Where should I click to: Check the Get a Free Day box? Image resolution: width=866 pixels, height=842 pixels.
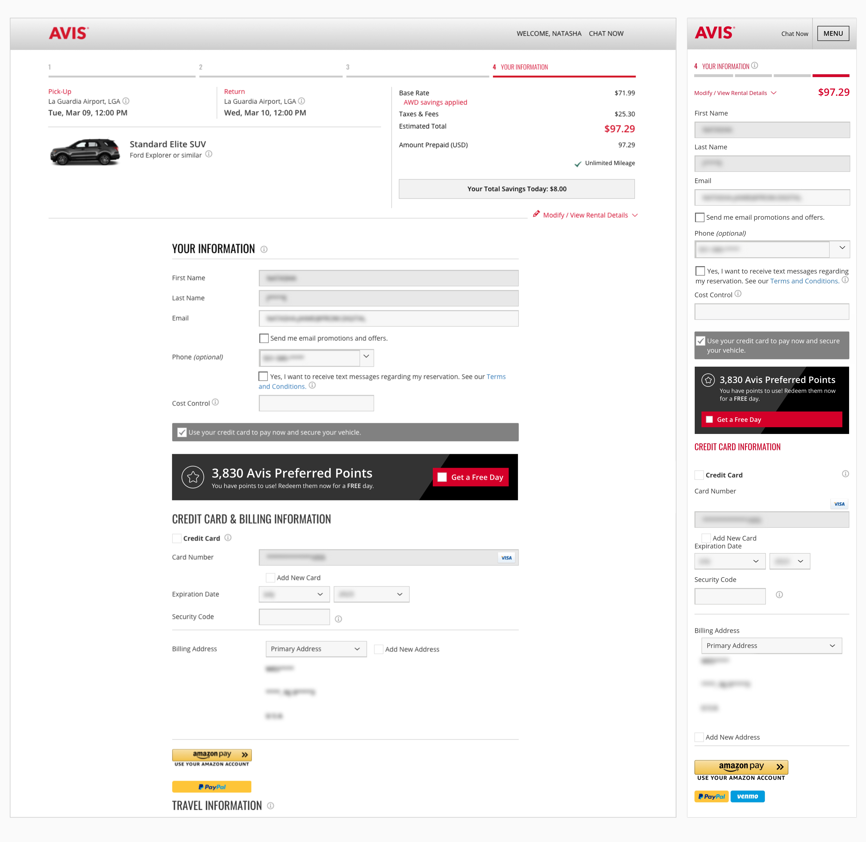pos(442,477)
